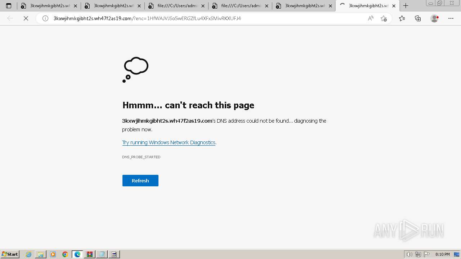Add this page to favorites
Image resolution: width=461 pixels, height=259 pixels.
tap(384, 18)
